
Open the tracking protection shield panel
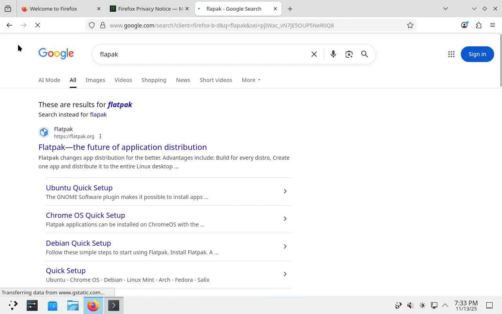coord(92,25)
